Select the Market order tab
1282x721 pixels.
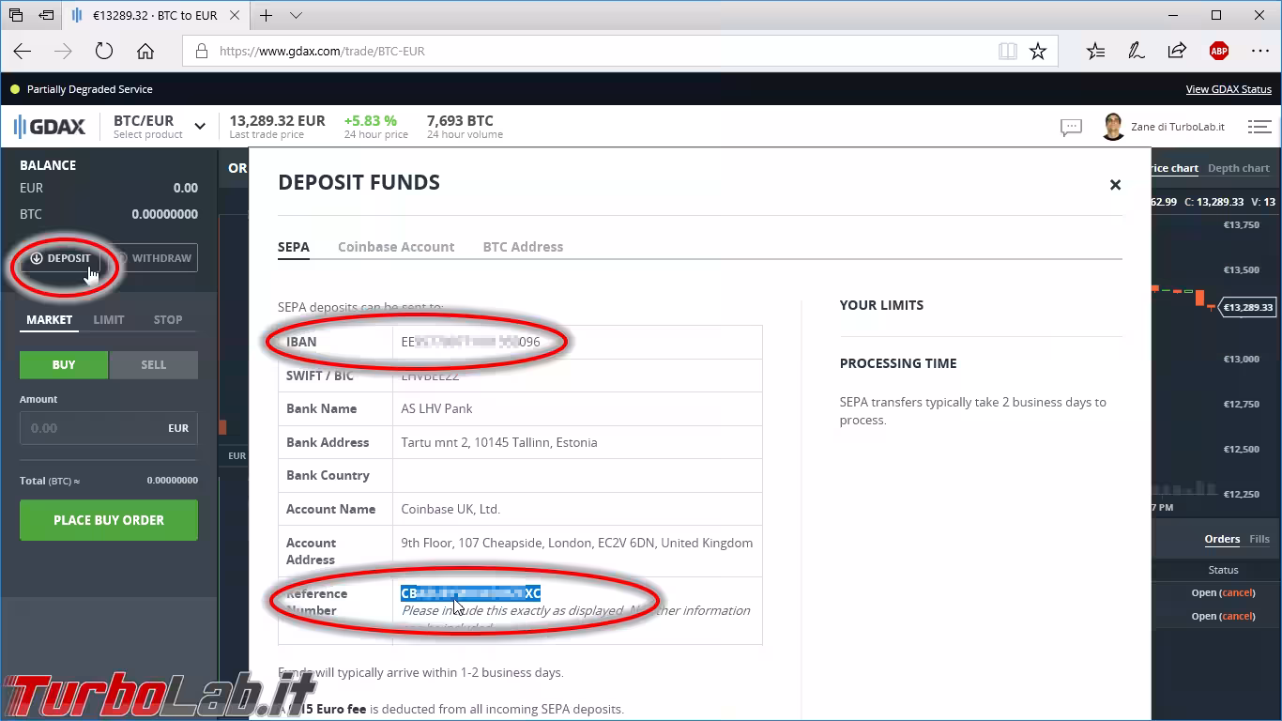click(49, 320)
